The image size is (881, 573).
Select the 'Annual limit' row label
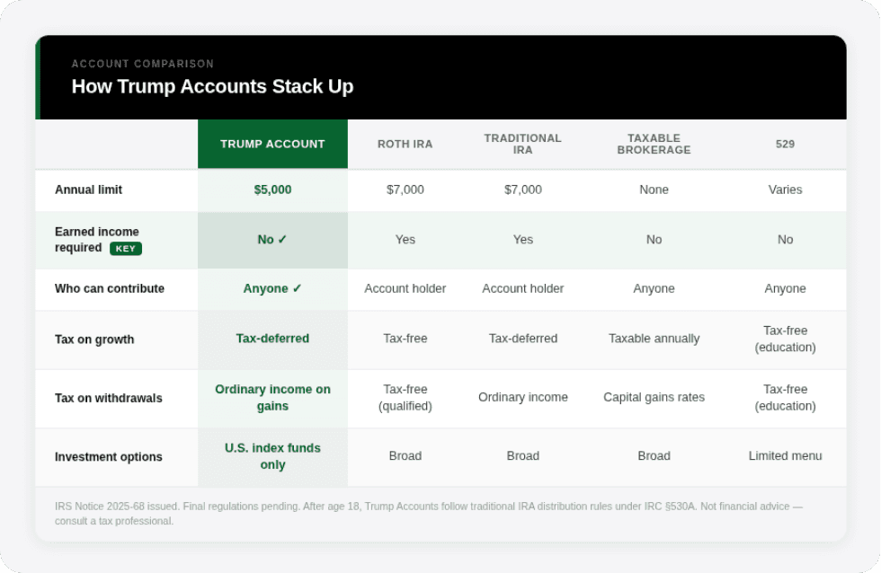[88, 190]
